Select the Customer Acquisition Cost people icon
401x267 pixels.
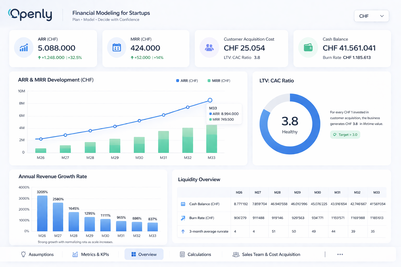pyautogui.click(x=209, y=48)
